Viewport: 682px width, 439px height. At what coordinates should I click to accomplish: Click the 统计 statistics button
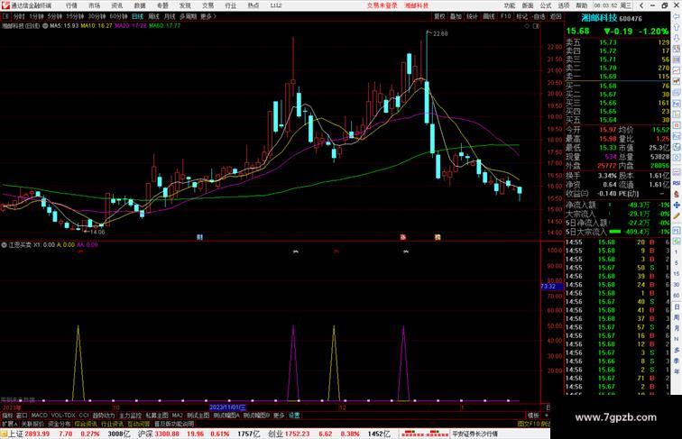tap(472, 16)
